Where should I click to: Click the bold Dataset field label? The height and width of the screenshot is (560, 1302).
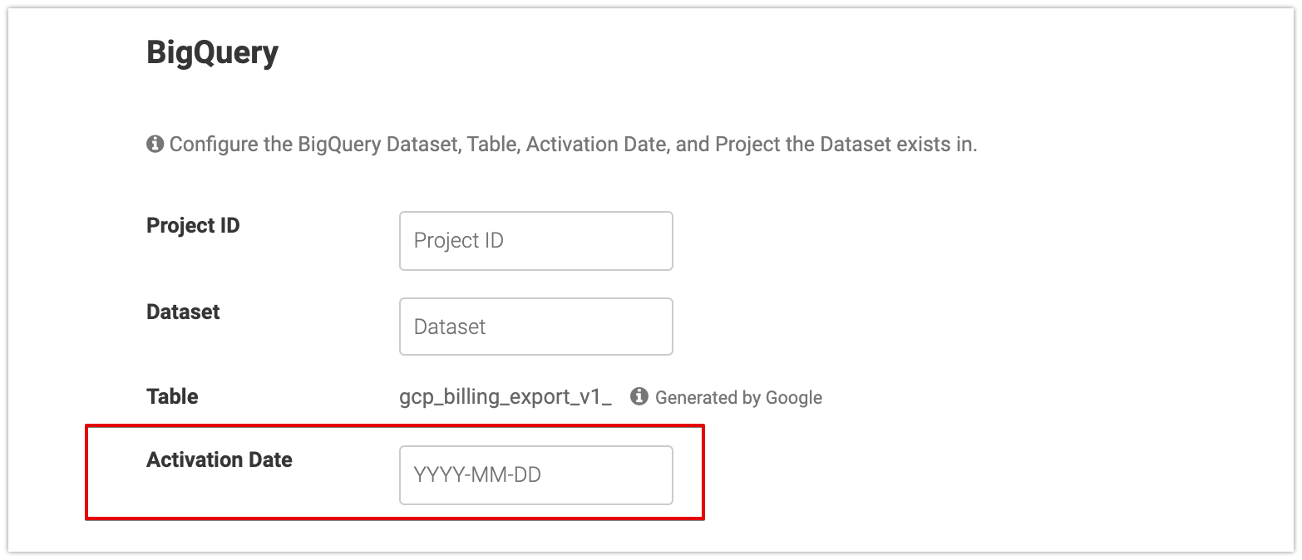[x=183, y=312]
